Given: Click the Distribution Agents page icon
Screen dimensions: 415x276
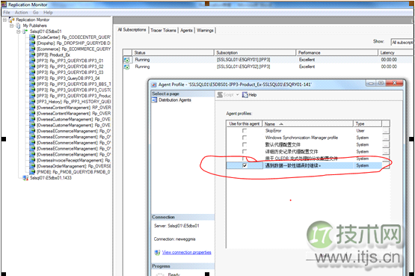Looking at the screenshot, I should click(155, 100).
